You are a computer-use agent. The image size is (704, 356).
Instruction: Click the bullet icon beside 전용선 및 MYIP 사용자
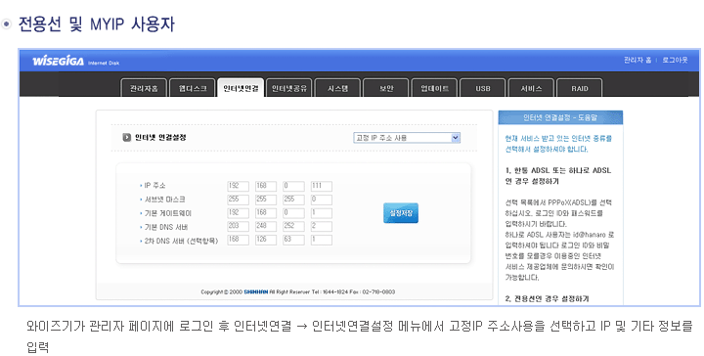click(x=6, y=23)
